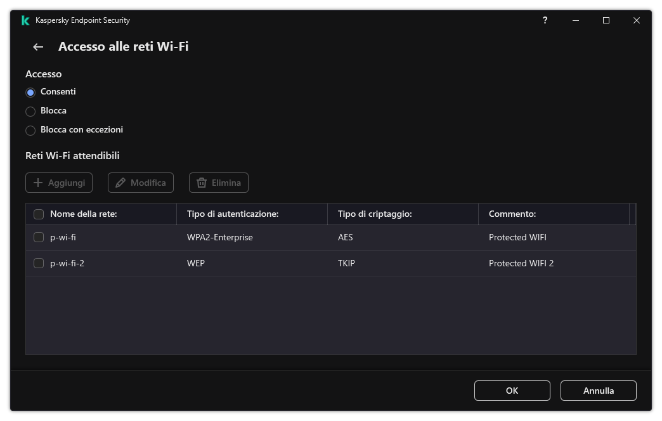Click the plus icon on Aggiungi
This screenshot has height=421, width=662.
click(x=38, y=183)
